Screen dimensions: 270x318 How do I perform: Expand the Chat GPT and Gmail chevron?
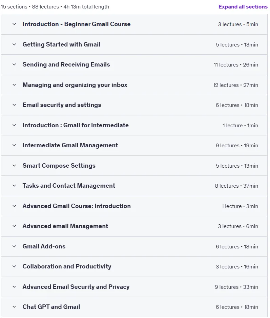click(x=14, y=307)
